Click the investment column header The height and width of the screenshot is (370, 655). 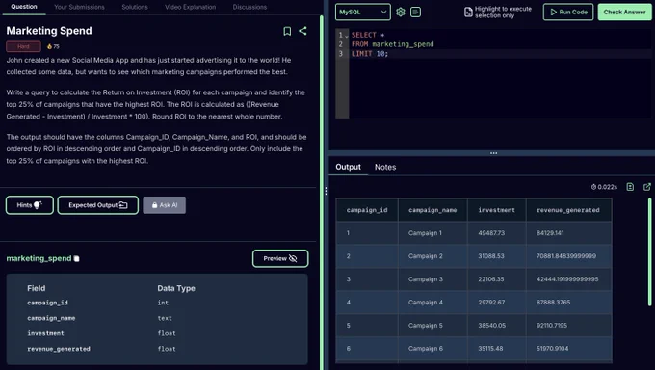(496, 210)
